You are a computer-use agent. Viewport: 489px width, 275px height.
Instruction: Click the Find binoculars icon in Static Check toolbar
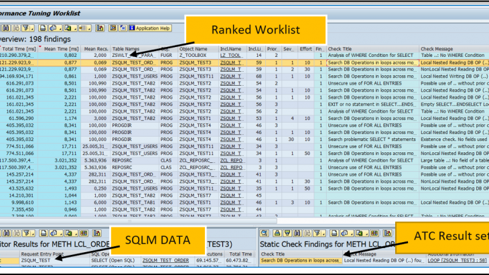(297, 233)
